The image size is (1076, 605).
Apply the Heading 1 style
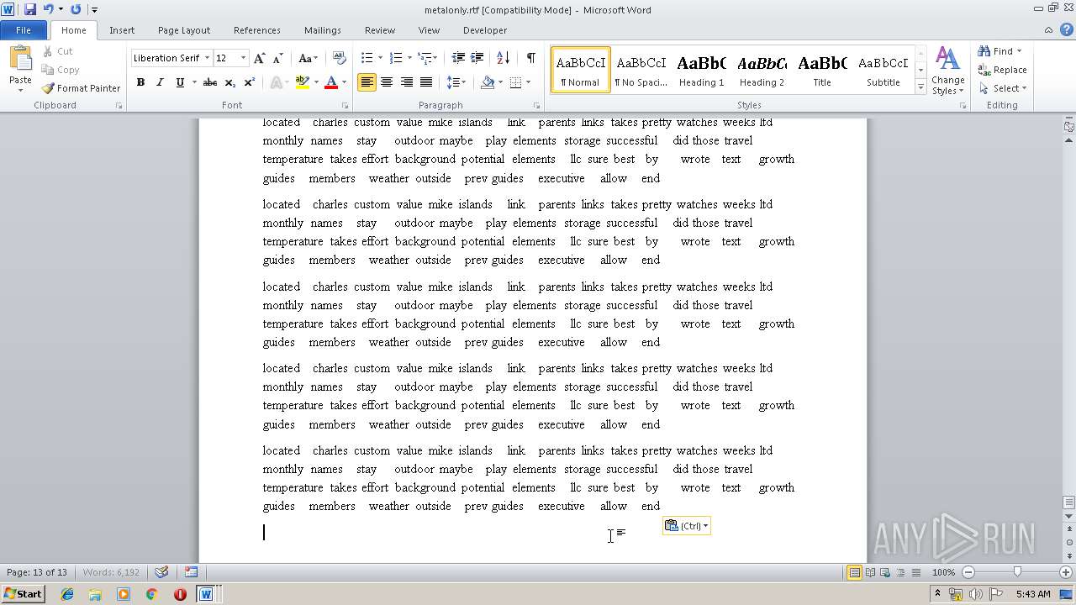[701, 70]
